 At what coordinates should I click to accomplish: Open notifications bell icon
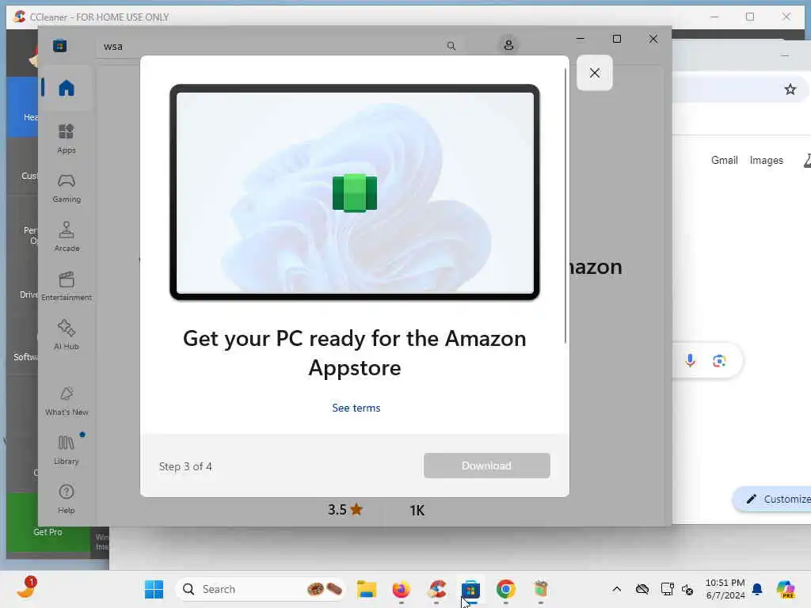(757, 589)
